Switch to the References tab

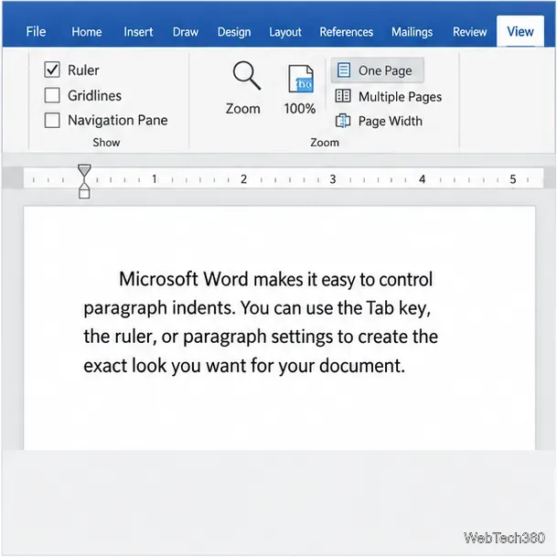tap(347, 32)
